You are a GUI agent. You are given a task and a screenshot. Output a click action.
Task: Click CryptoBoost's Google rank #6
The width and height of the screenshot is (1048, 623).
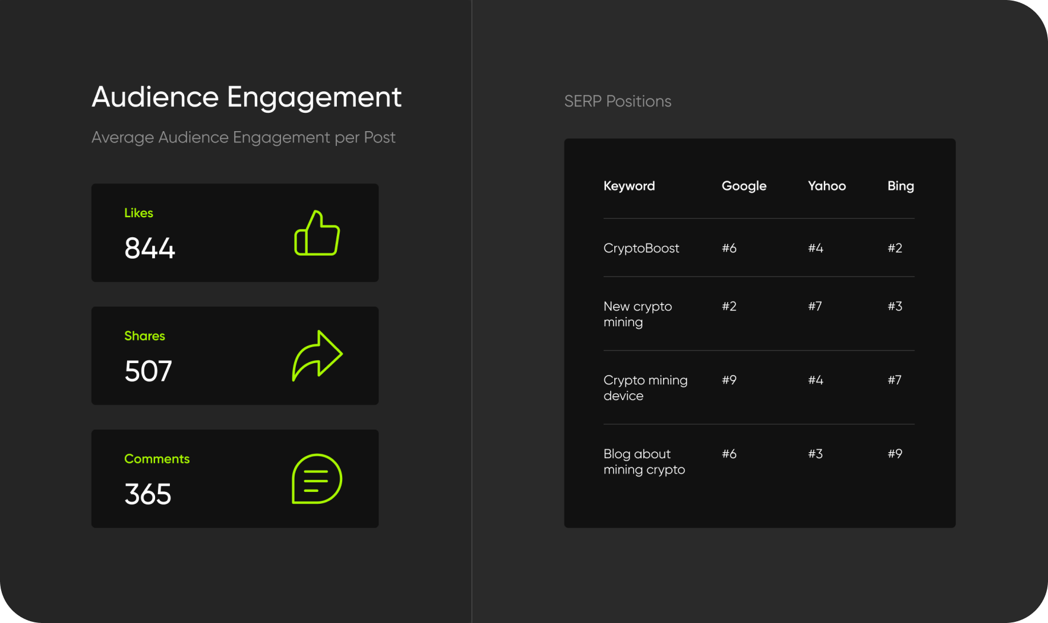[729, 248]
